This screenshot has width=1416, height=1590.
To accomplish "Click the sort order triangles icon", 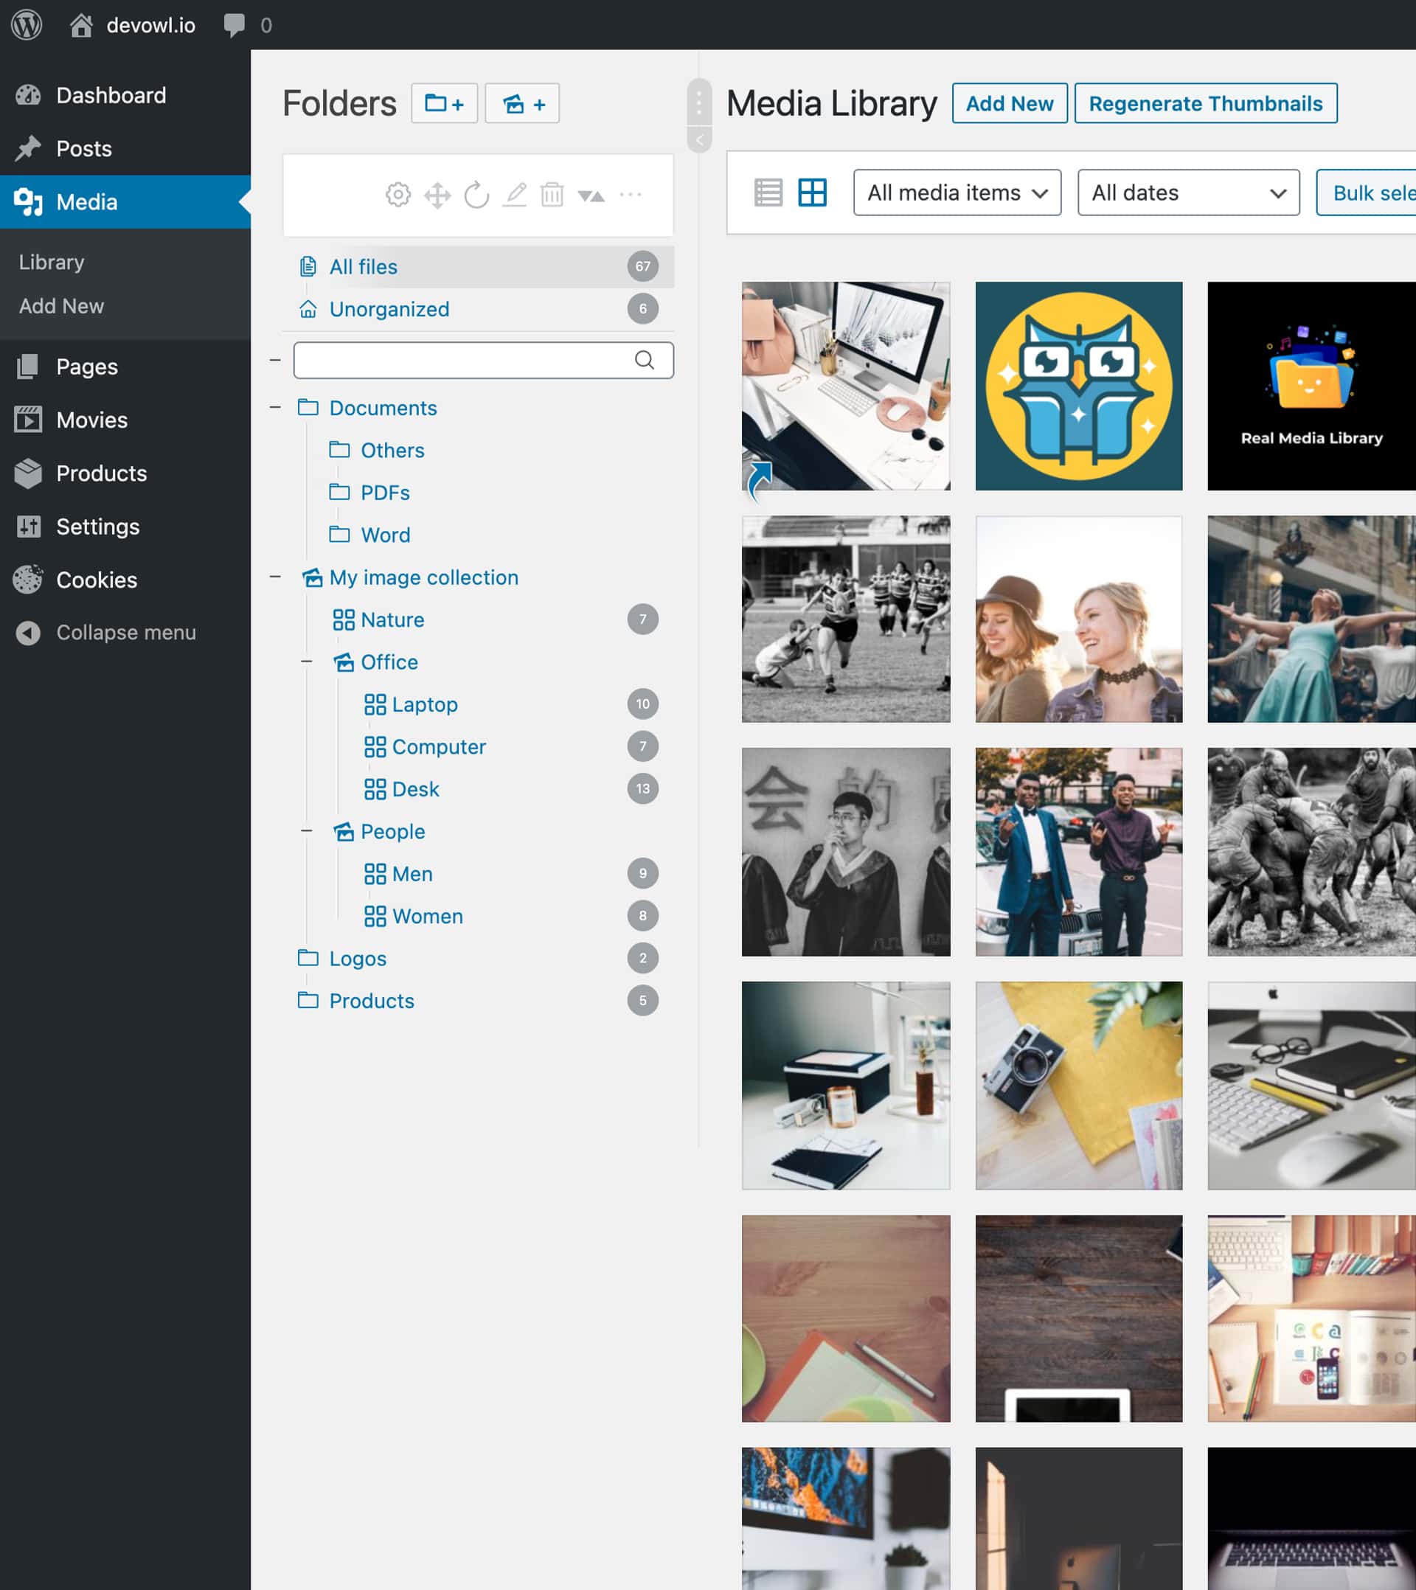I will pos(591,195).
